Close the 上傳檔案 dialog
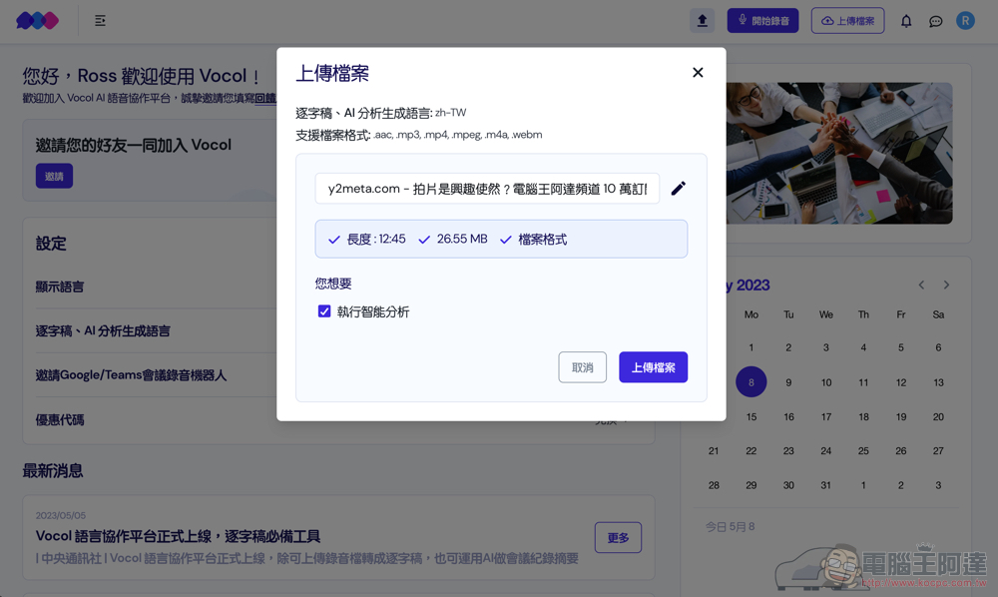The width and height of the screenshot is (998, 597). 698,73
